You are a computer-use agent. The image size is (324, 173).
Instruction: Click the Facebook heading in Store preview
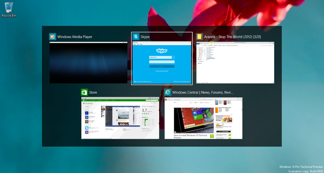89,103
